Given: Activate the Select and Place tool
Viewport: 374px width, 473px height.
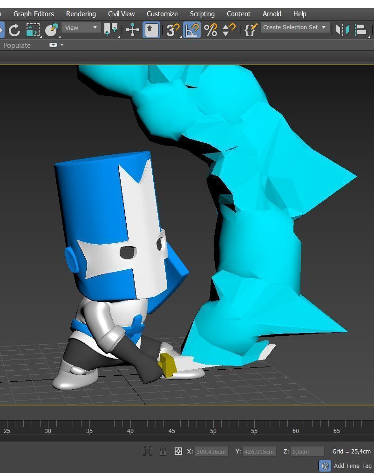Looking at the screenshot, I should pyautogui.click(x=52, y=30).
